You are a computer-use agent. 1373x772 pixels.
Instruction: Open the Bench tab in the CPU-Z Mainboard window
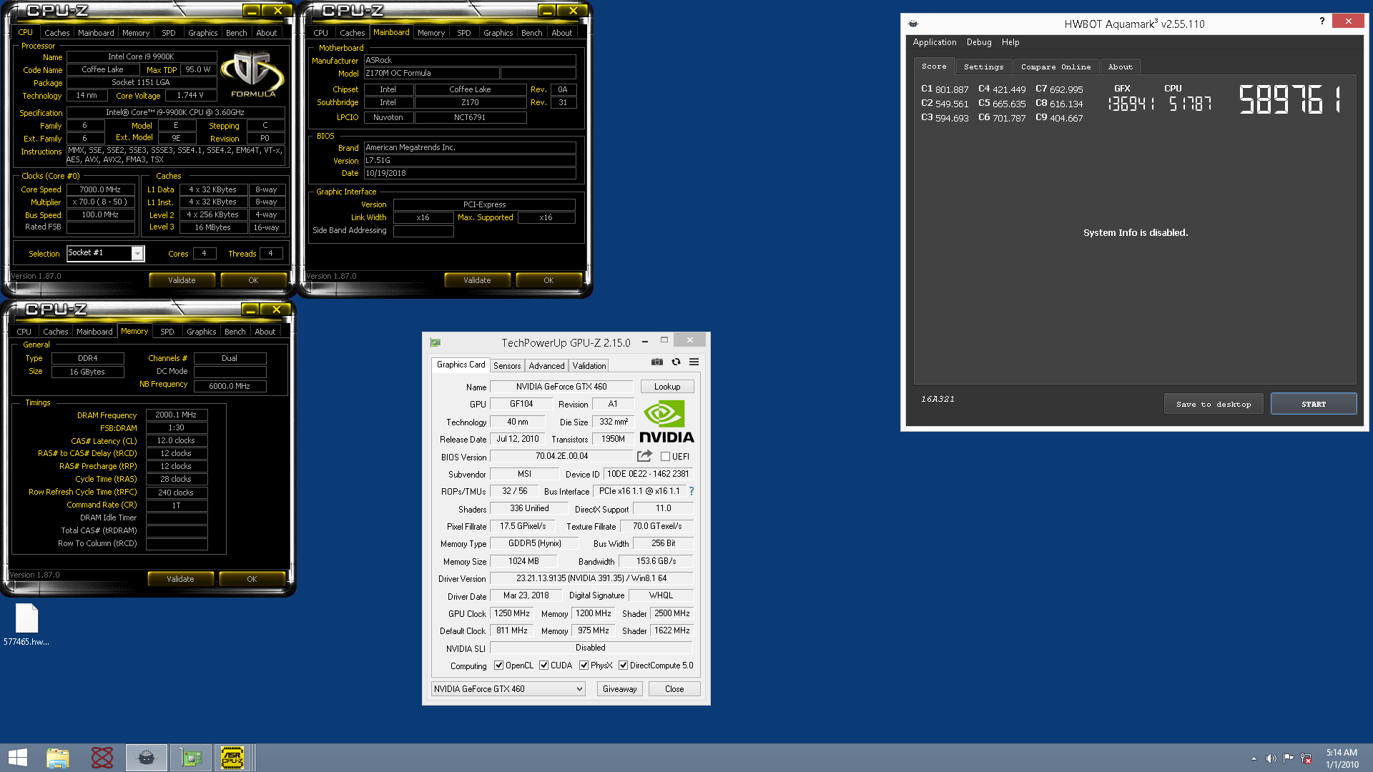[x=531, y=33]
